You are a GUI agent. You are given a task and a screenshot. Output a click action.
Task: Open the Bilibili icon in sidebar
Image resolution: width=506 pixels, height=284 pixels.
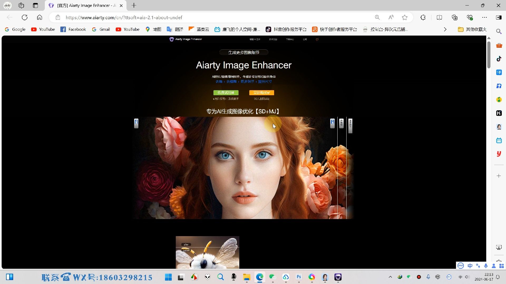pos(499,140)
